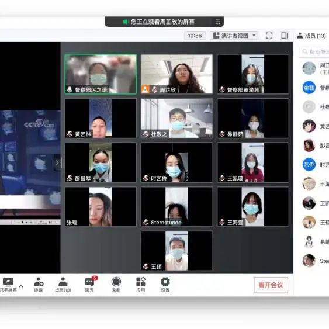Image resolution: width=329 pixels, height=329 pixels.
Task: Click the anime avatar beside 黄艺 in list
Action: [x=309, y=126]
